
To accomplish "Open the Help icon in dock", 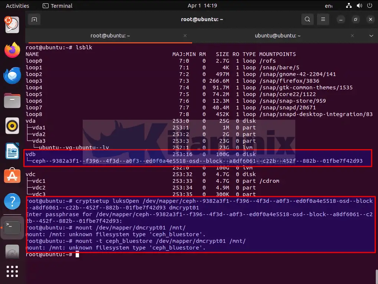I will click(x=12, y=201).
